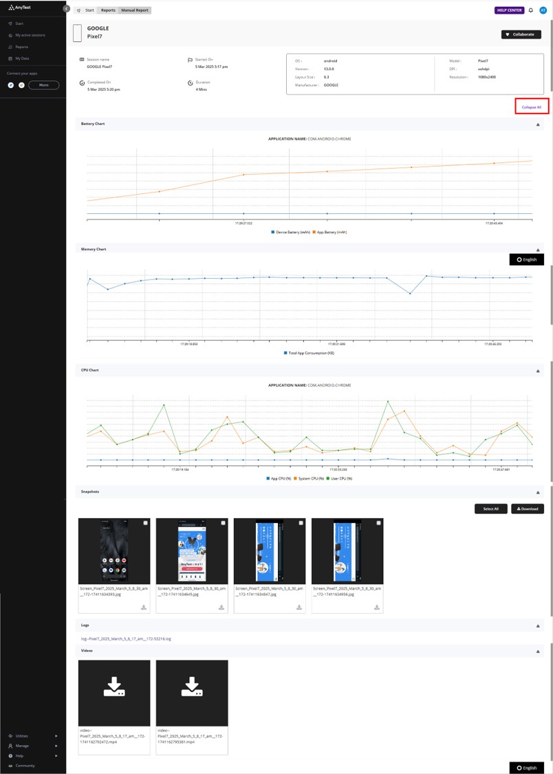
Task: Open notifications bell icon
Action: [531, 10]
